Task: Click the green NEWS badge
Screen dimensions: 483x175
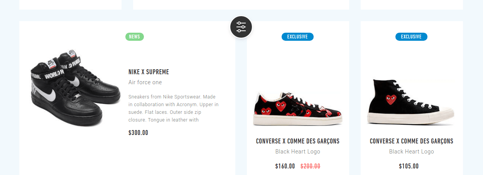Action: click(x=135, y=37)
